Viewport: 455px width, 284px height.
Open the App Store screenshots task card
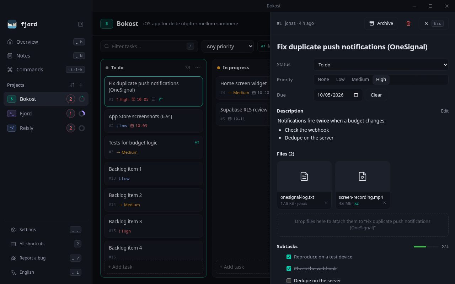coord(154,121)
